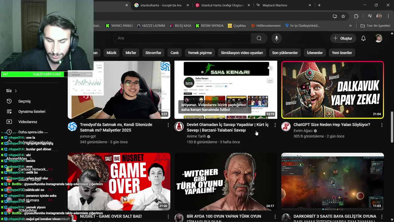394x222 pixels.
Task: Open Trendyol'da Satmak mı video title
Action: click(116, 127)
